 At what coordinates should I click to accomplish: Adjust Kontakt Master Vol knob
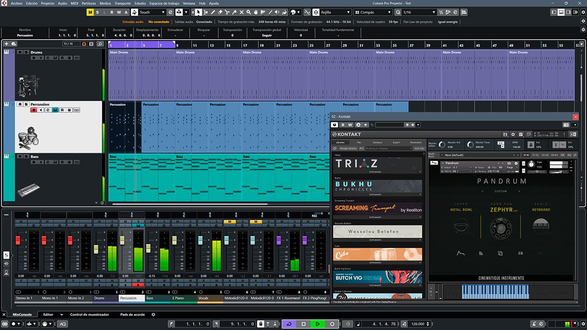coord(442,145)
